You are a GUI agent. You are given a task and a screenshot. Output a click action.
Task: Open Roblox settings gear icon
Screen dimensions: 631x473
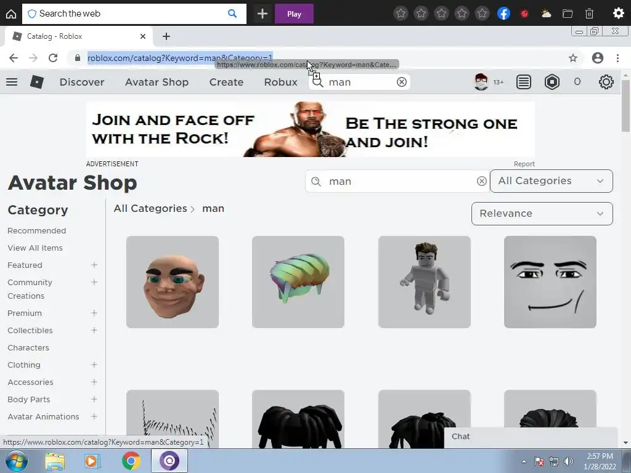606,82
